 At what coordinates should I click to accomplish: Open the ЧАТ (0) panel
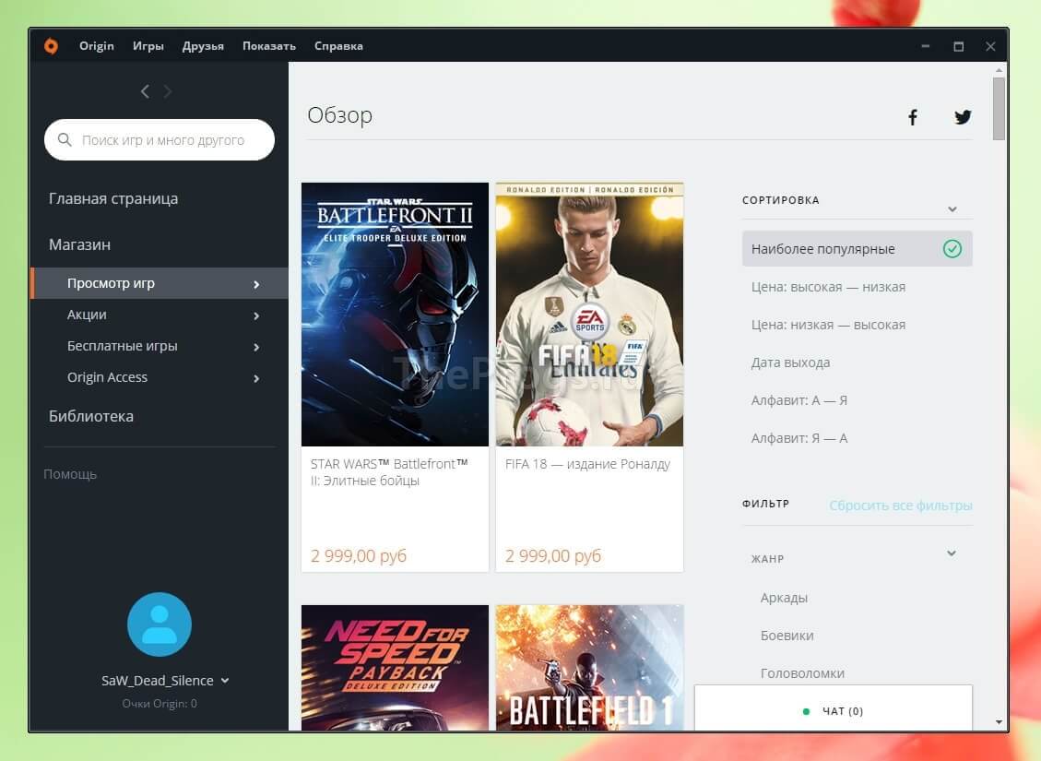click(834, 707)
